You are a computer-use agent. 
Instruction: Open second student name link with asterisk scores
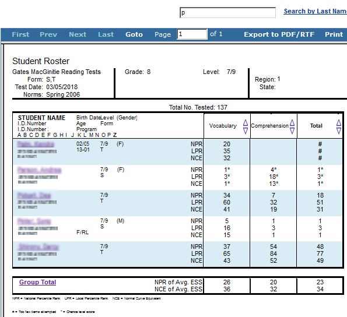[40, 170]
